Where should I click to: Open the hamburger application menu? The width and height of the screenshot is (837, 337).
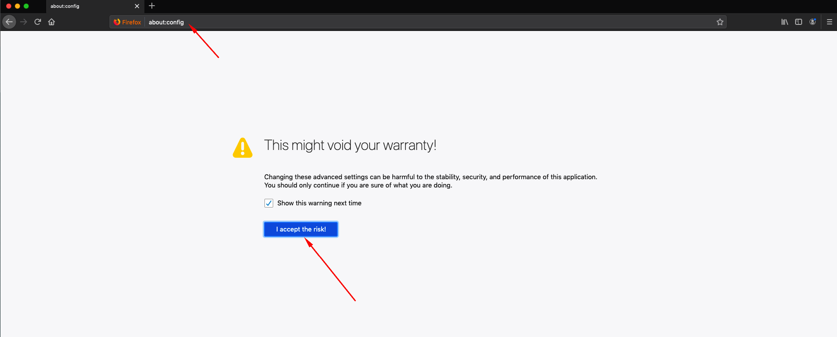[x=830, y=22]
